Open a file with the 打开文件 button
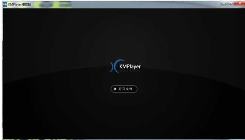 click(x=124, y=89)
